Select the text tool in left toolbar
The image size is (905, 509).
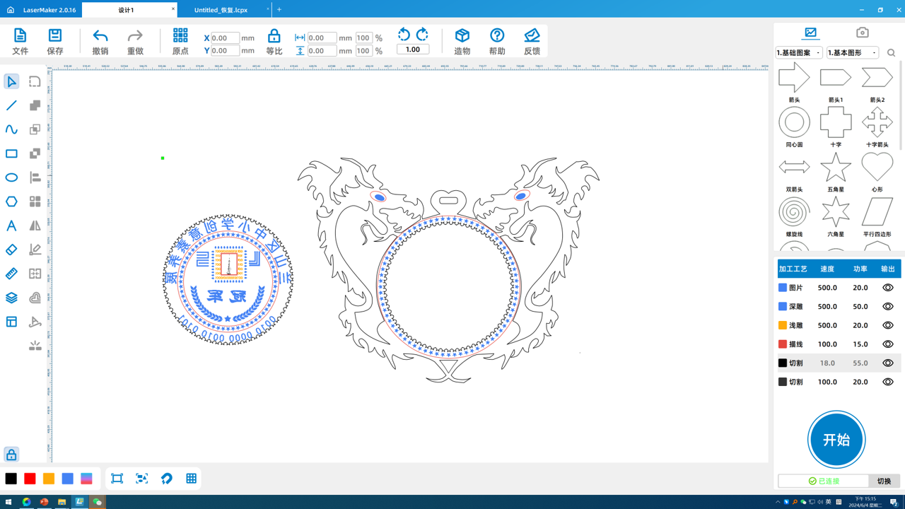(11, 226)
